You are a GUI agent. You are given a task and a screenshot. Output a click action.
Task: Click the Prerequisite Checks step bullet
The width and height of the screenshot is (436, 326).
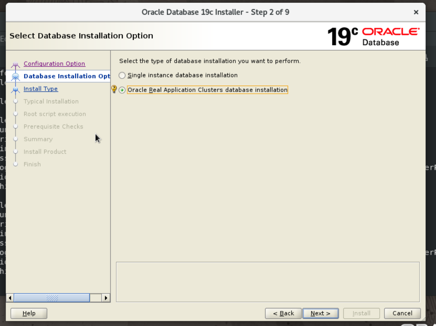point(15,127)
